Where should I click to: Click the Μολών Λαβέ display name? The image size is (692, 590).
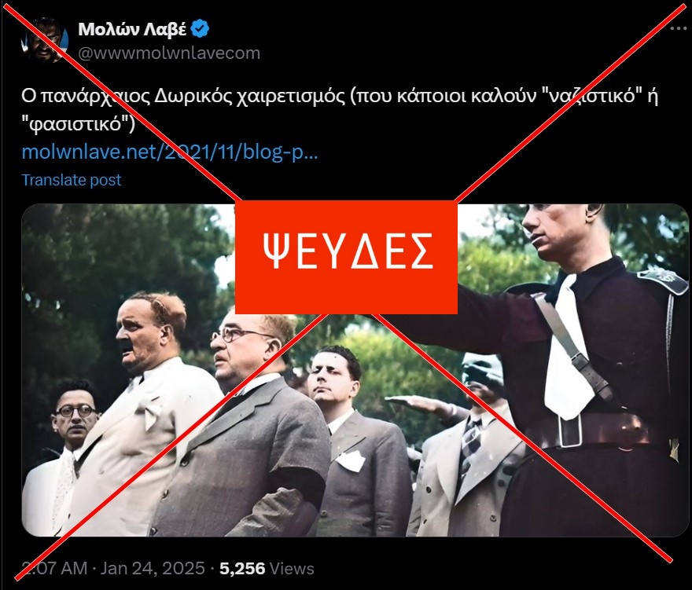click(132, 29)
